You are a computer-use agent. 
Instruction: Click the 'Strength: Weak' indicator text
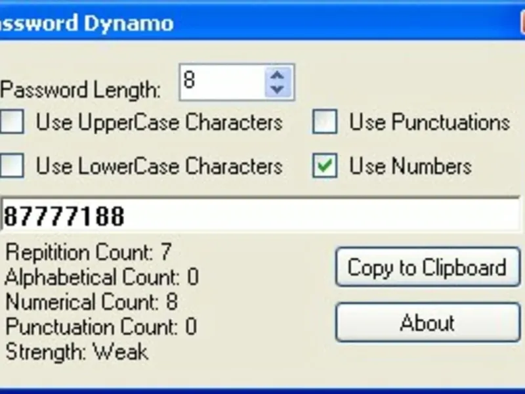click(77, 352)
